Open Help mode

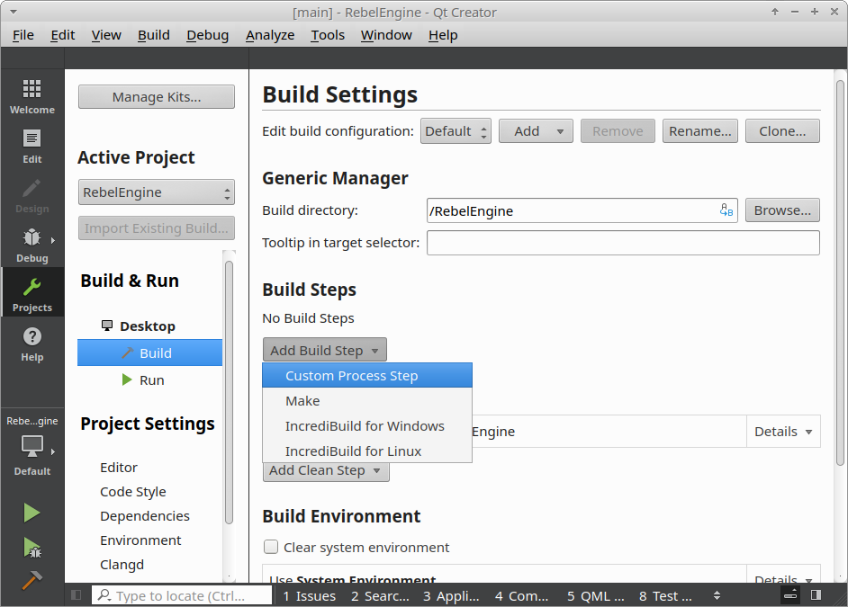pos(32,344)
